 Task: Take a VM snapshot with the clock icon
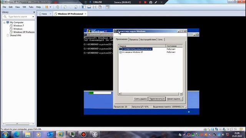coord(65,7)
